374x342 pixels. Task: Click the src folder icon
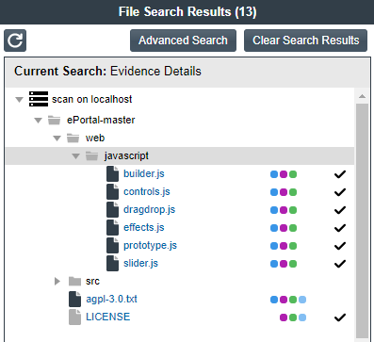[74, 281]
